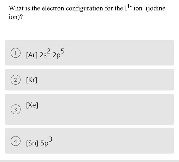Screen dimensions: 179x162
Task: Click the I1- ion symbol in question
Action: coord(128,8)
